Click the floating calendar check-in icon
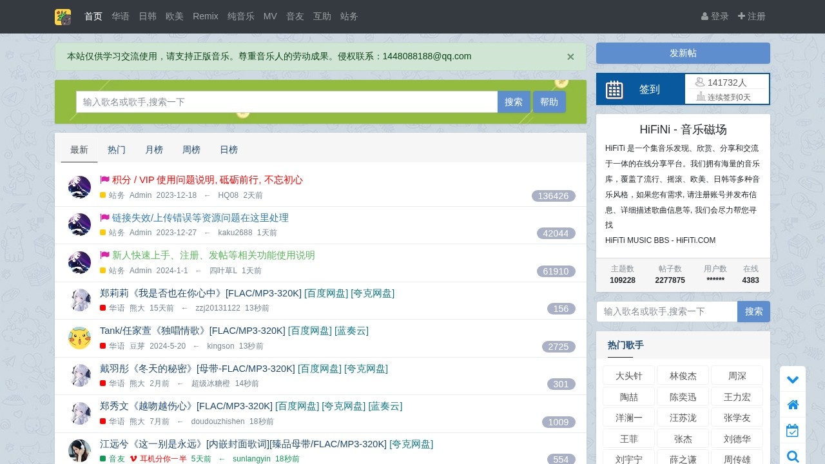The height and width of the screenshot is (464, 825). click(793, 430)
